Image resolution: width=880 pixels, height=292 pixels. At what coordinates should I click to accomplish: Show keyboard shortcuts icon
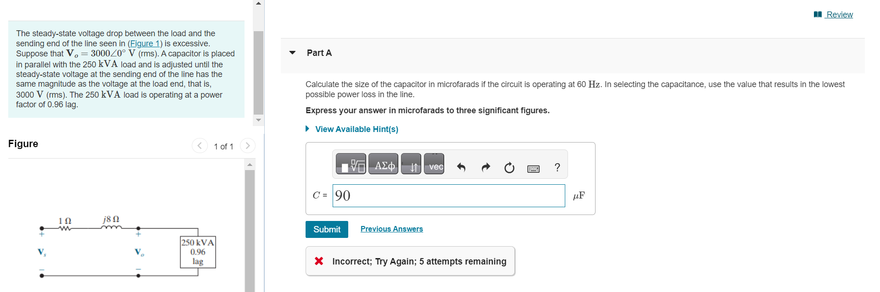coord(533,169)
